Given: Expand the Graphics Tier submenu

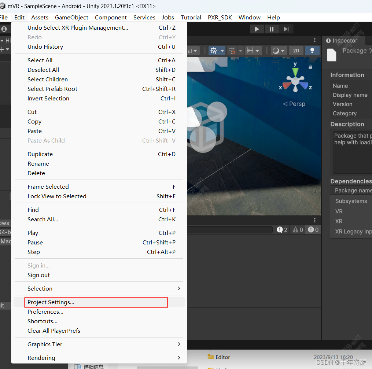Looking at the screenshot, I should point(99,344).
